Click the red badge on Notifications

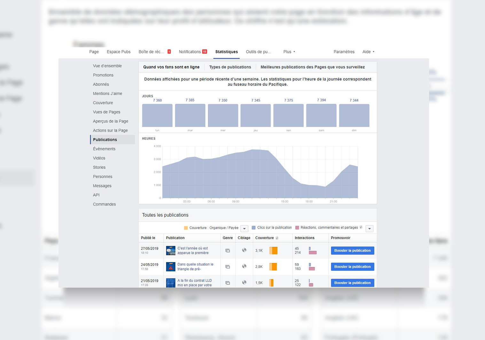pos(205,52)
